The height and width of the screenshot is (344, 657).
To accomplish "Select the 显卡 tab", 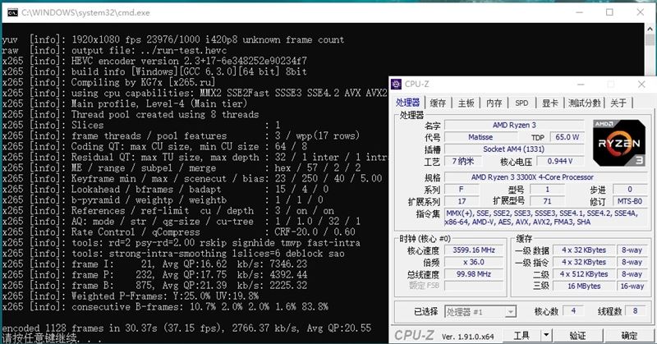I will tap(549, 103).
